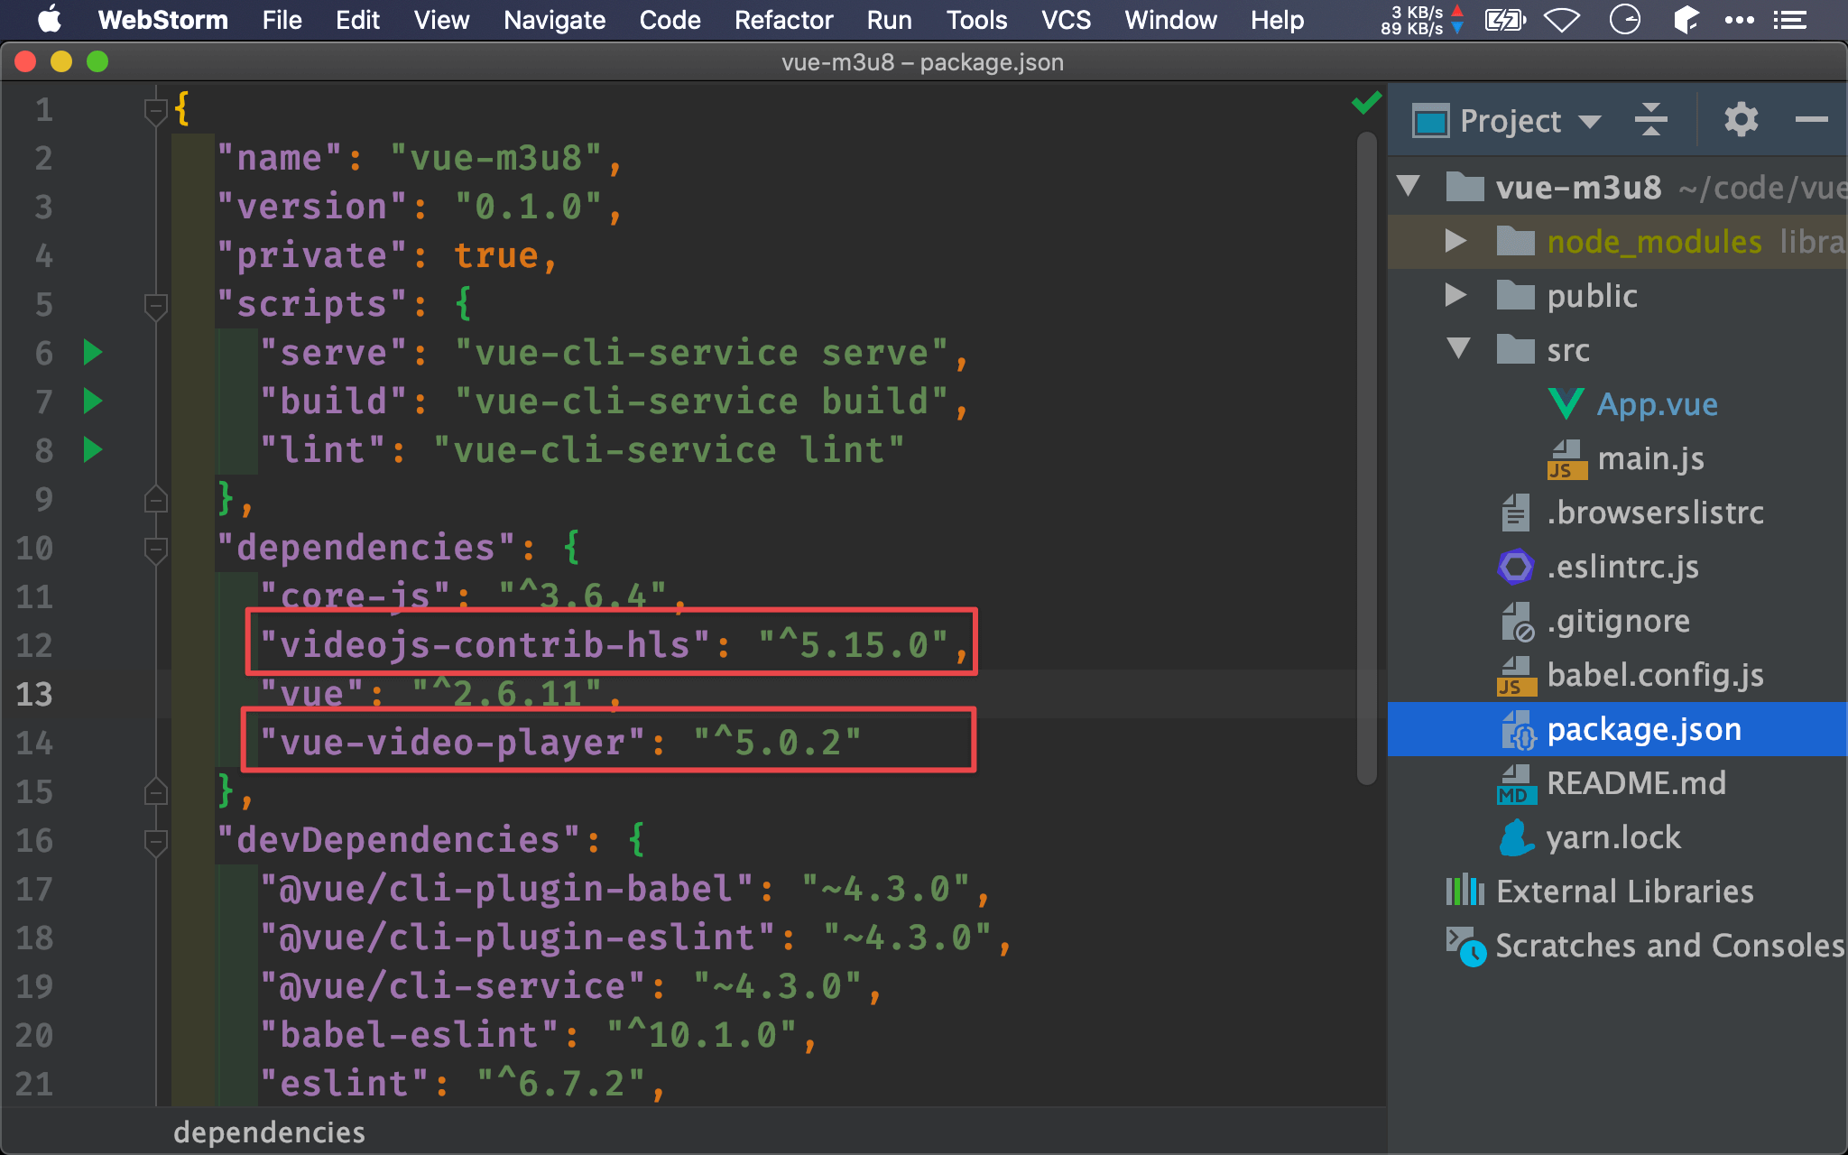Open battery status menu

1505,20
